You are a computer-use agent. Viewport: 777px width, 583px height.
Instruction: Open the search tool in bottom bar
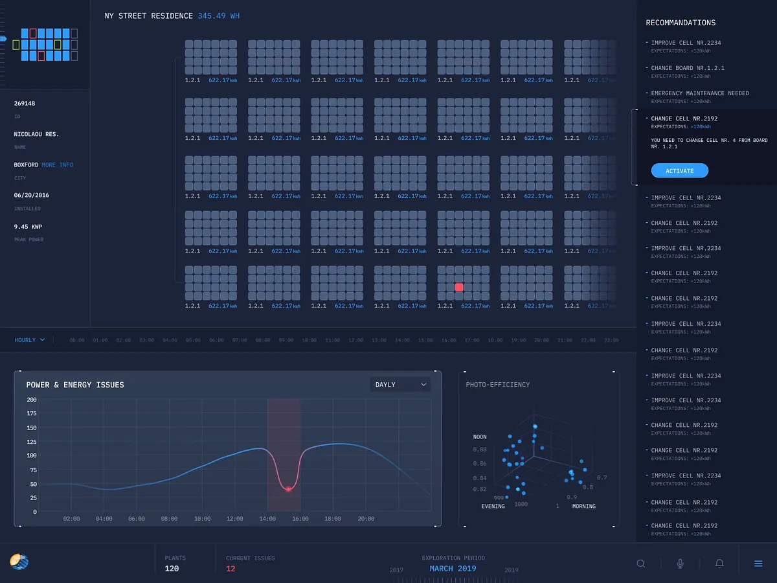(x=640, y=564)
